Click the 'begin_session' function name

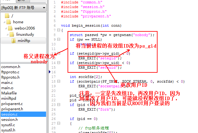click(x=86, y=26)
